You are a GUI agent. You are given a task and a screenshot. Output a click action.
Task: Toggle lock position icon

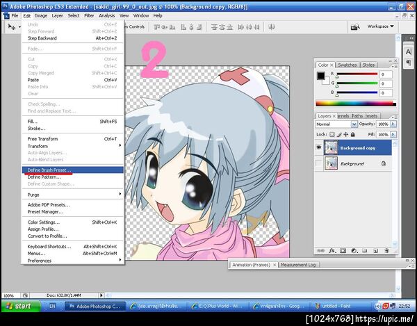tap(346, 135)
